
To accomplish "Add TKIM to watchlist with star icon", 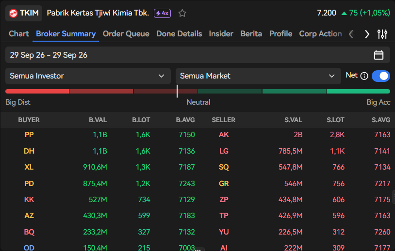I will pos(182,13).
